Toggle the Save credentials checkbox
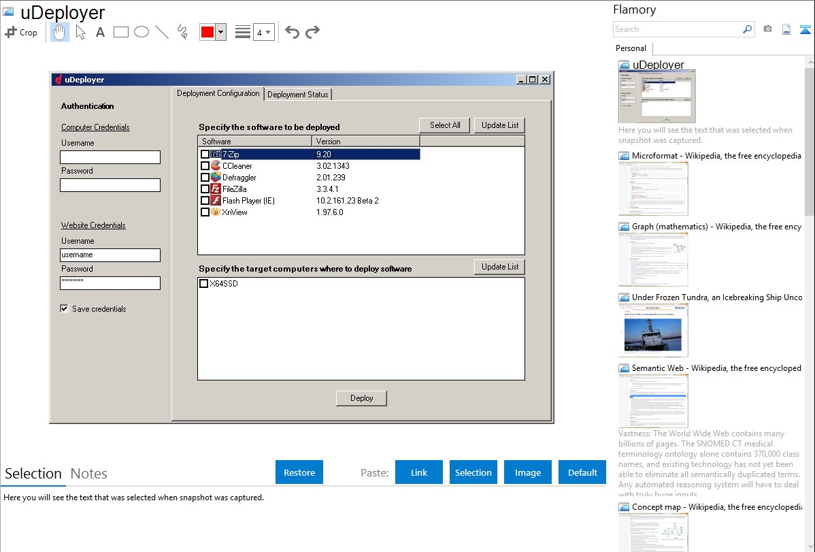The image size is (815, 552). pyautogui.click(x=65, y=309)
